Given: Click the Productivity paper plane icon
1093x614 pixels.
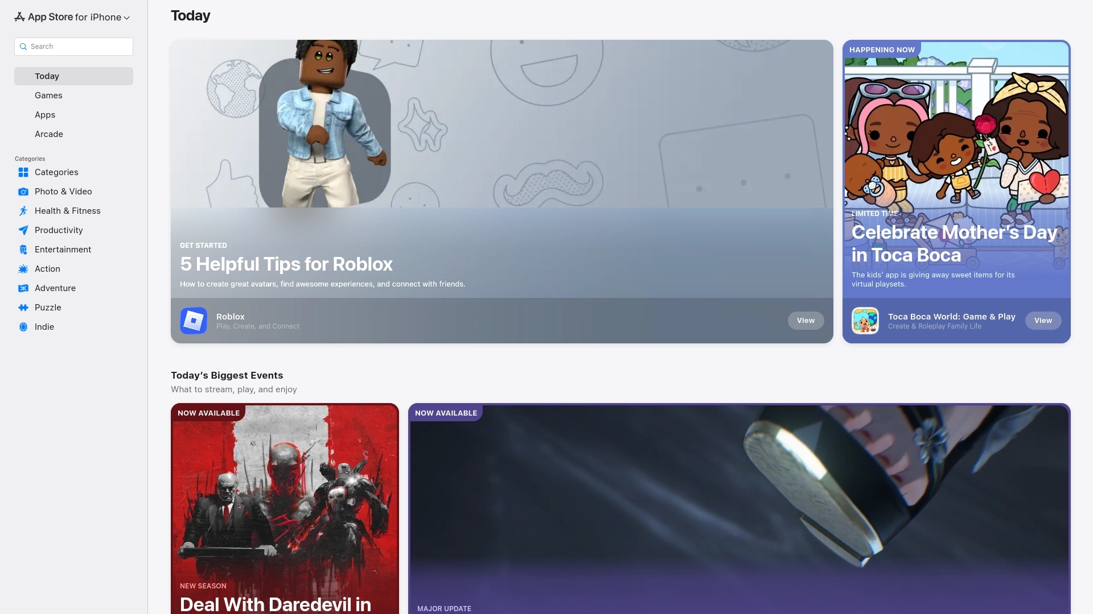Looking at the screenshot, I should click(x=23, y=230).
